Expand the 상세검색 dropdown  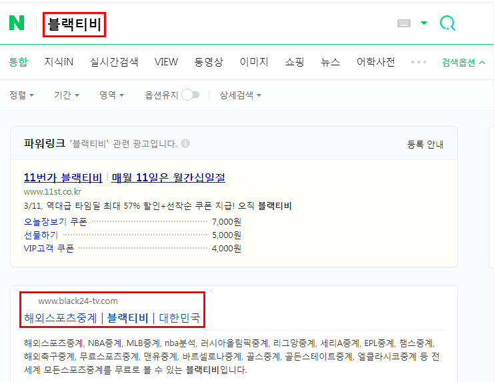coord(241,95)
